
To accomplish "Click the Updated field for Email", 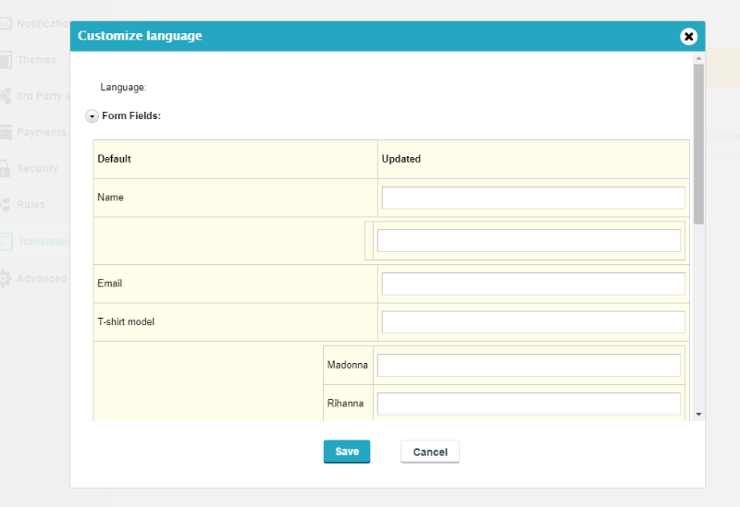I will (x=534, y=284).
